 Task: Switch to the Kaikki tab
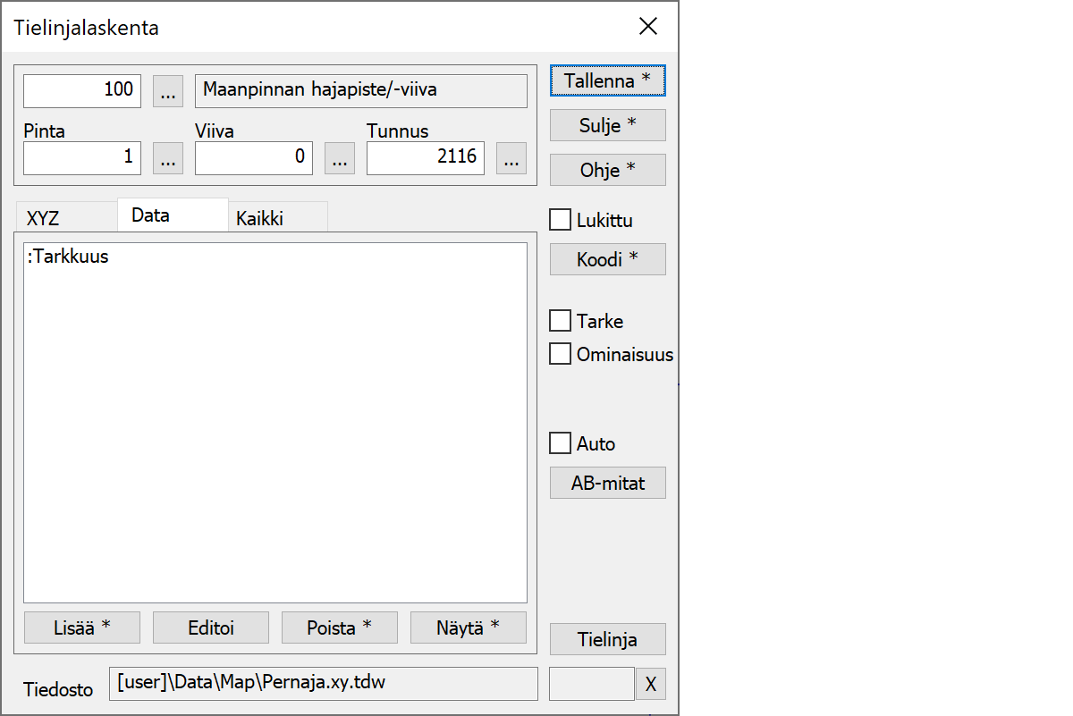click(x=260, y=219)
